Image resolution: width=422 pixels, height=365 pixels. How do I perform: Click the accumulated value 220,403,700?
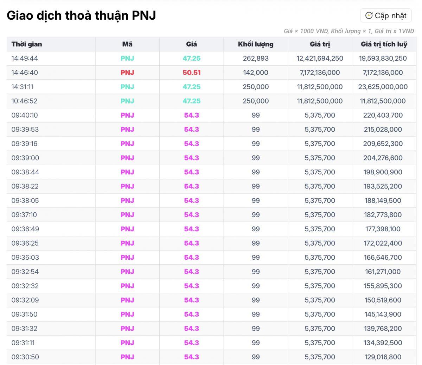point(383,115)
